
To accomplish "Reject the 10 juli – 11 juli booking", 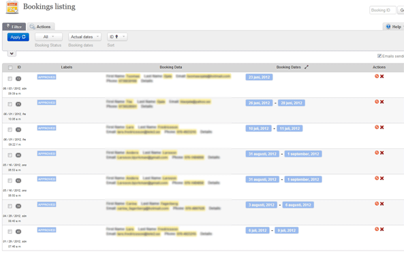I will tap(377, 127).
